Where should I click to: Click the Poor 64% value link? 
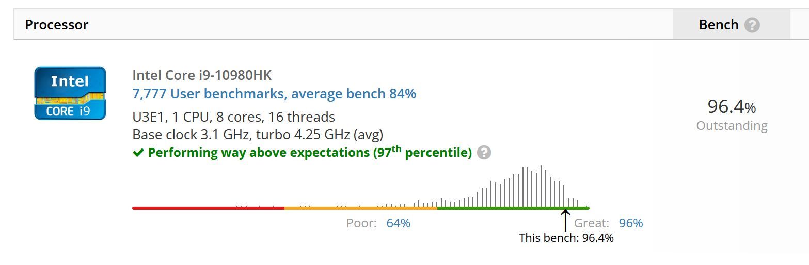click(x=398, y=223)
